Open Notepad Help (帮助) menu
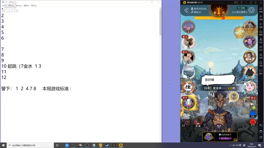The height and width of the screenshot is (148, 264). pyautogui.click(x=34, y=6)
